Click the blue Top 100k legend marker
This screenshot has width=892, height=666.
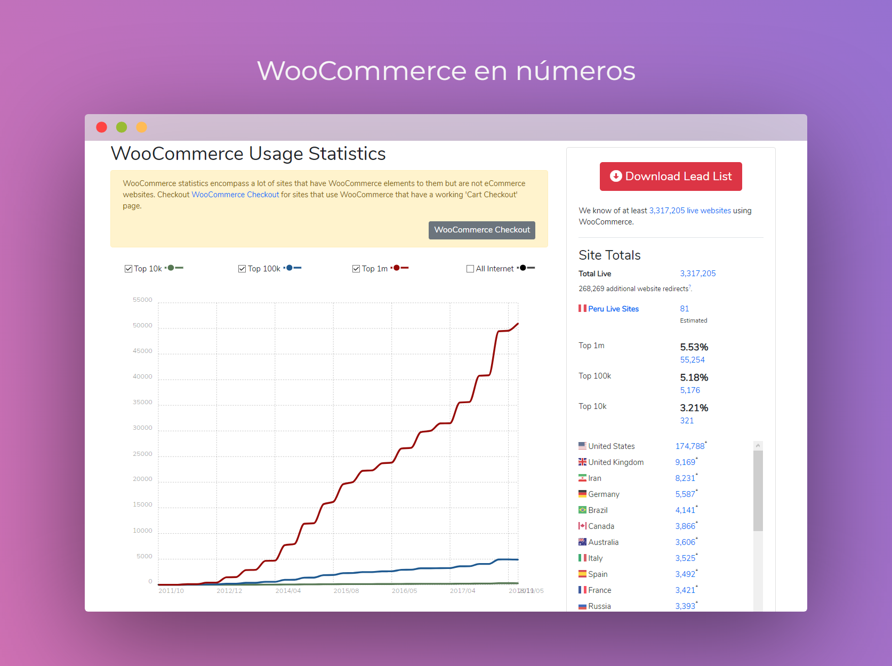point(293,268)
